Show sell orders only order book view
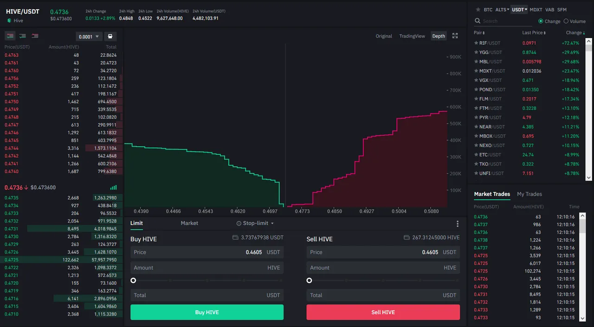Viewport: 594px width, 327px height. (x=35, y=36)
